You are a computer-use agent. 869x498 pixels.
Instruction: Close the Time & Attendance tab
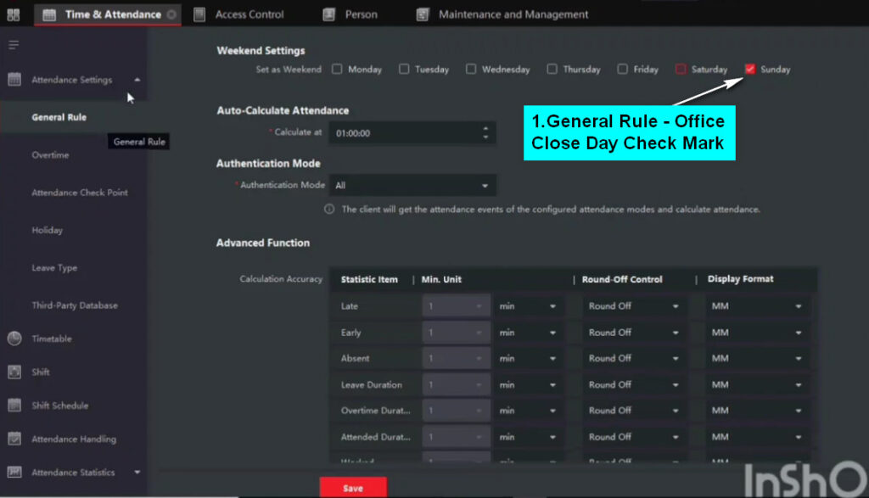click(171, 15)
